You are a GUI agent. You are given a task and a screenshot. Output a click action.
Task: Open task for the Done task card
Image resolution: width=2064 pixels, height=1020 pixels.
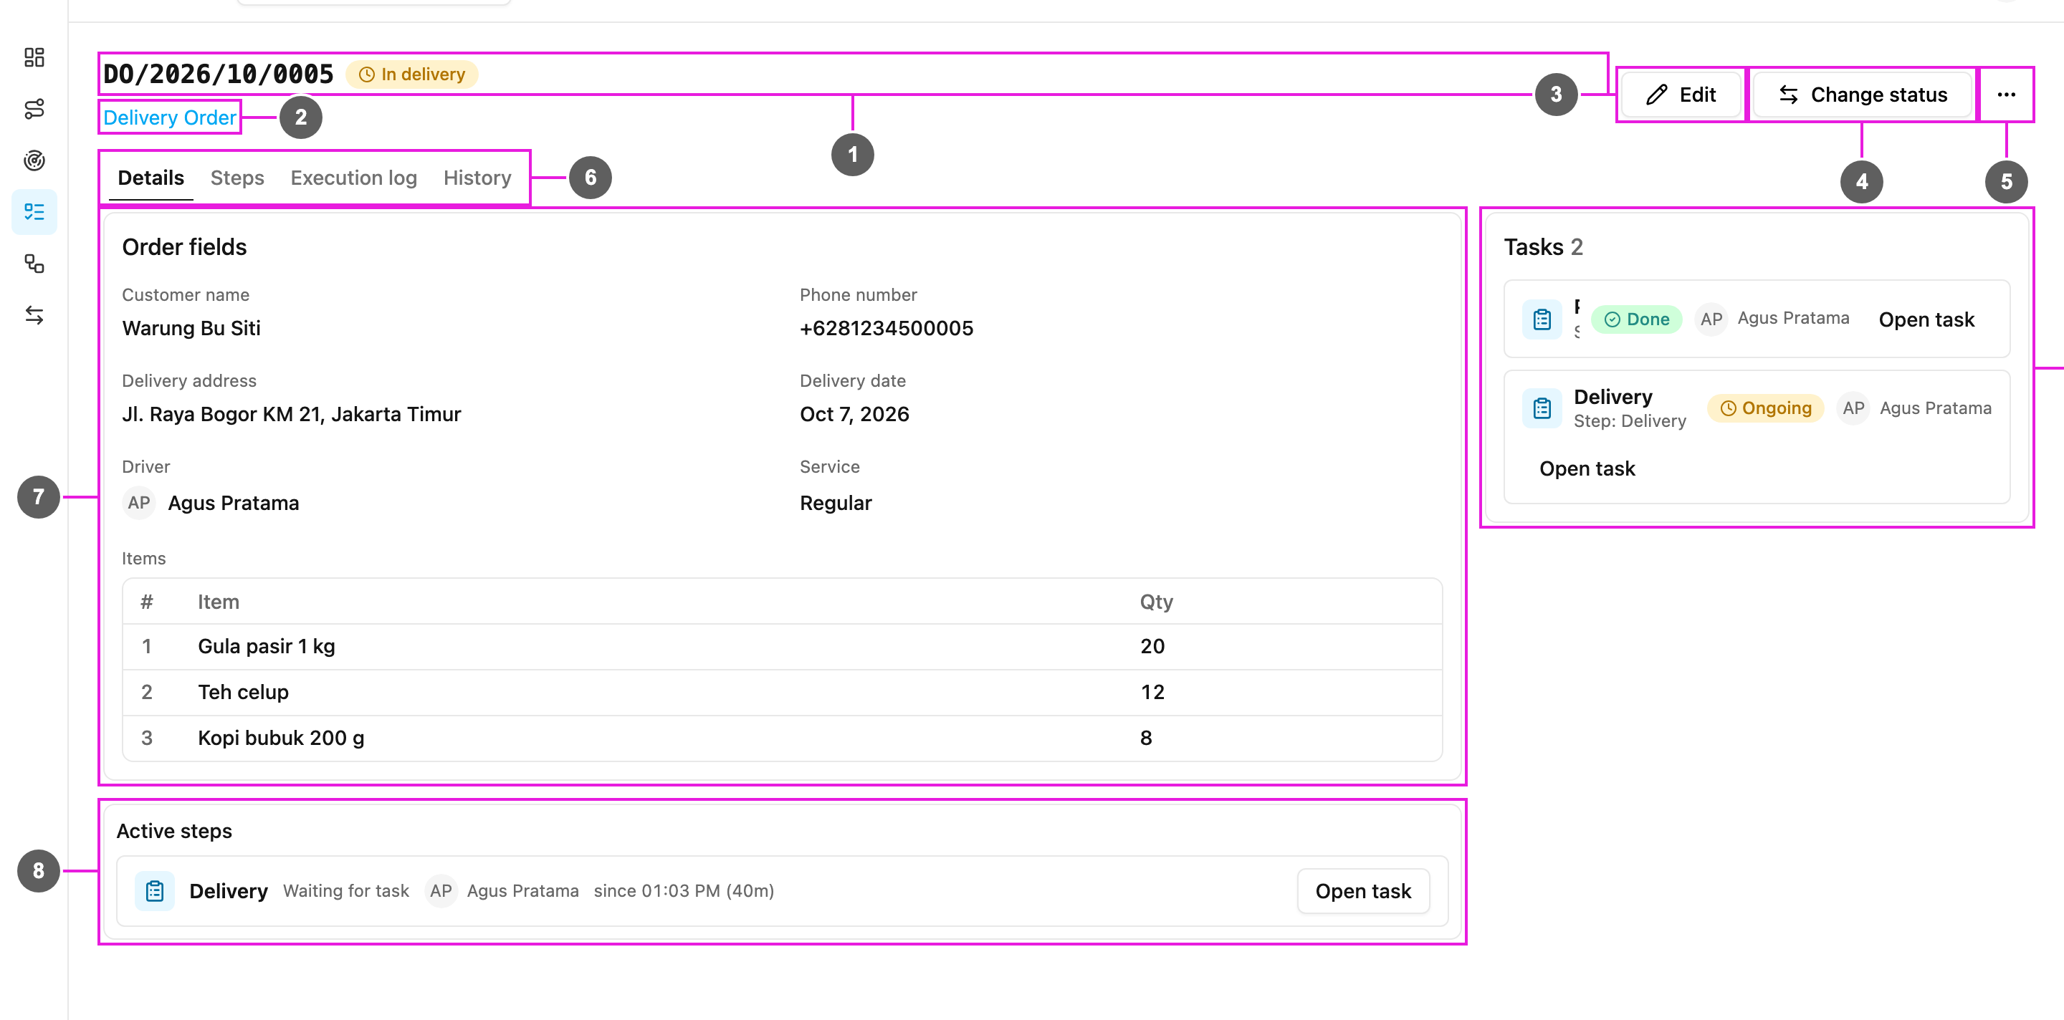tap(1926, 319)
